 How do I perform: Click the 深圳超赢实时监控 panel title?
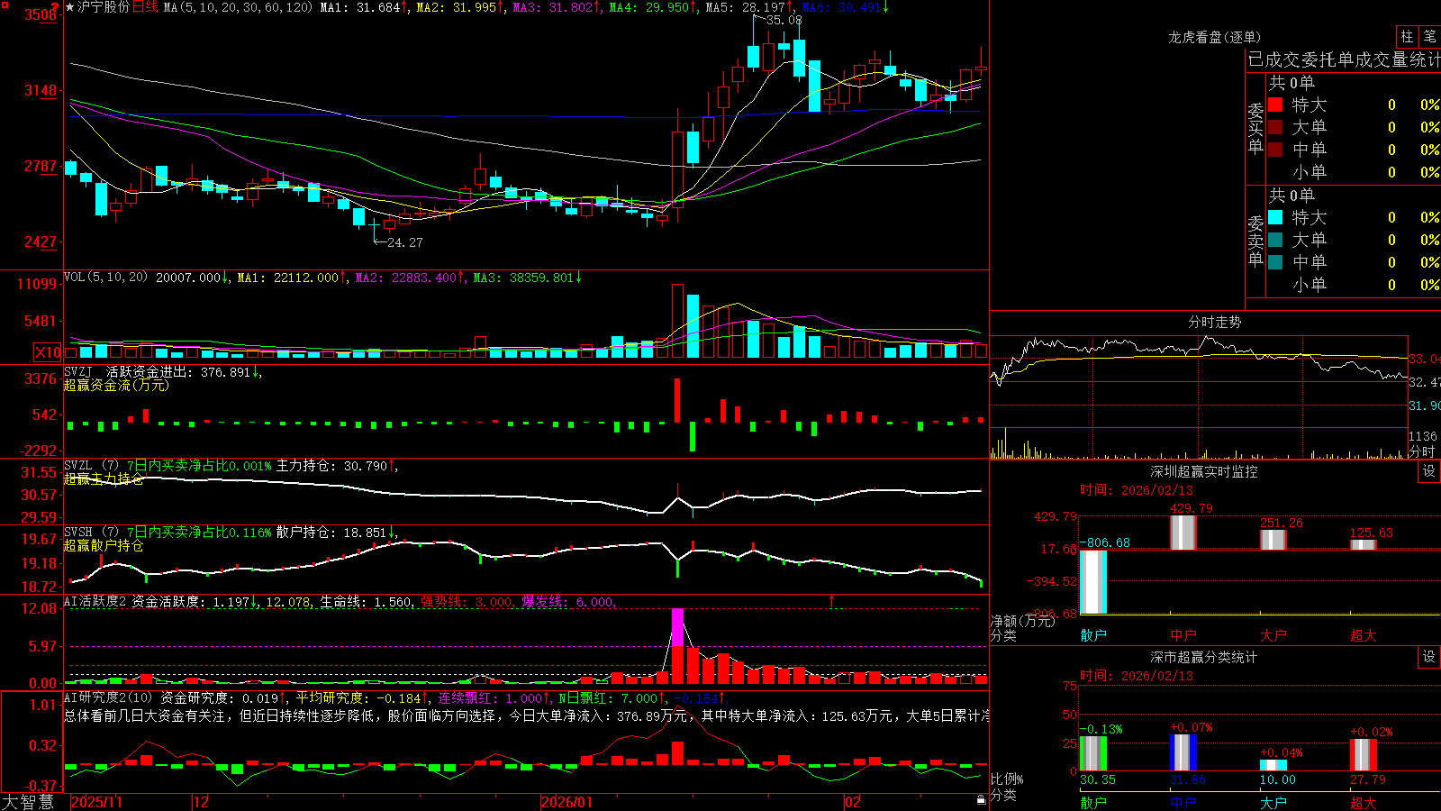pos(1203,471)
